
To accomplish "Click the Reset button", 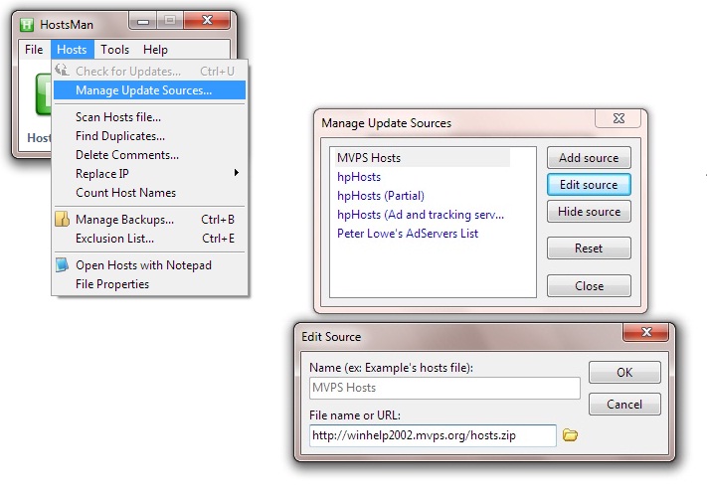I will [x=589, y=249].
